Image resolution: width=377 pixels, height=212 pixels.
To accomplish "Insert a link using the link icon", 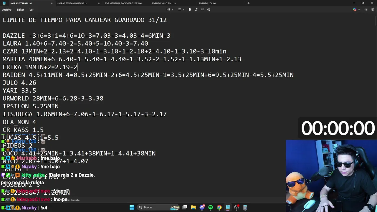I will pos(202,9).
